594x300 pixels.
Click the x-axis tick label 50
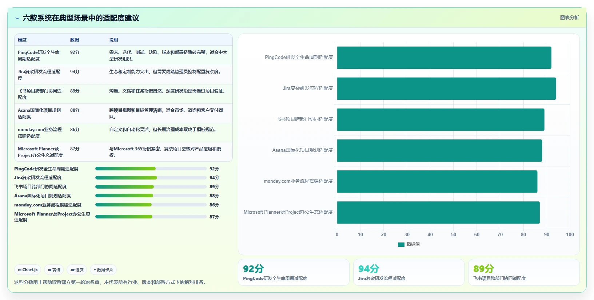point(454,235)
